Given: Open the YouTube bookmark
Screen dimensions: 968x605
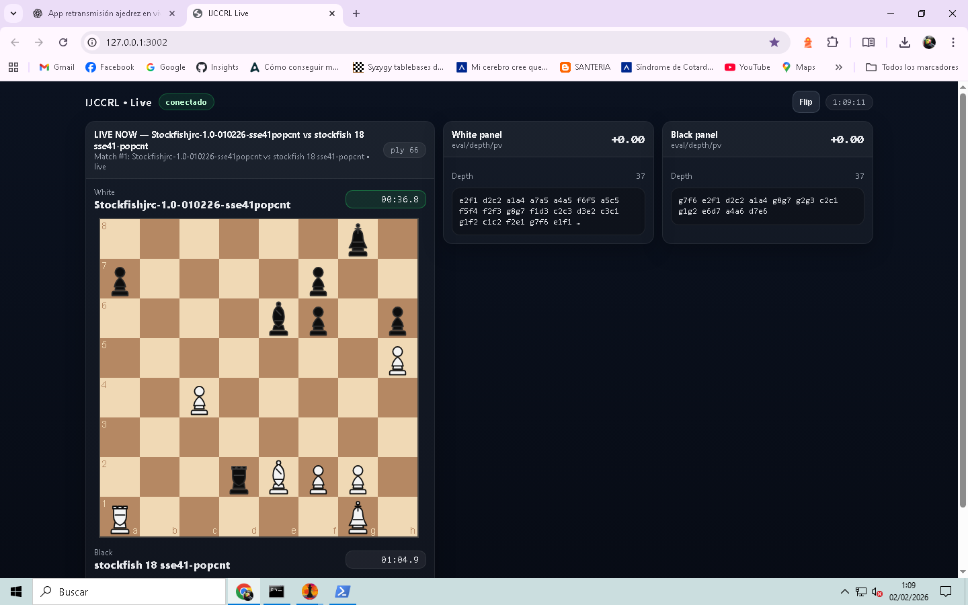Looking at the screenshot, I should pos(748,67).
